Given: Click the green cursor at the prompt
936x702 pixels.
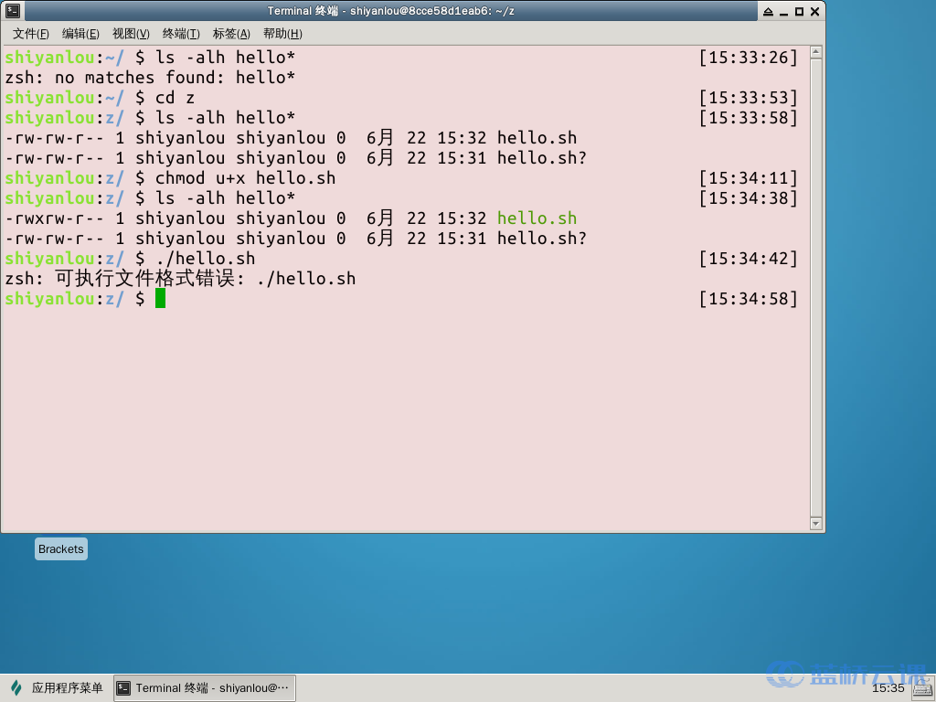Looking at the screenshot, I should point(160,299).
